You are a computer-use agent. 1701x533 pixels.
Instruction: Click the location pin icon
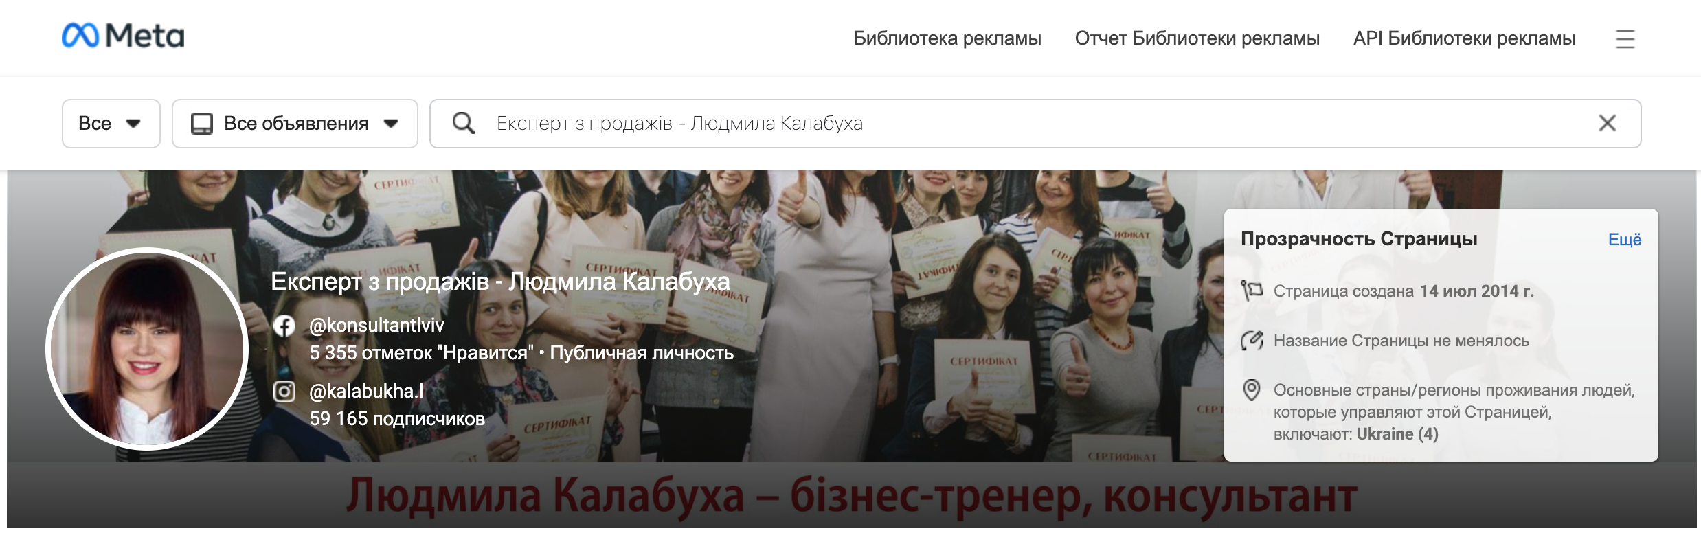(1252, 390)
